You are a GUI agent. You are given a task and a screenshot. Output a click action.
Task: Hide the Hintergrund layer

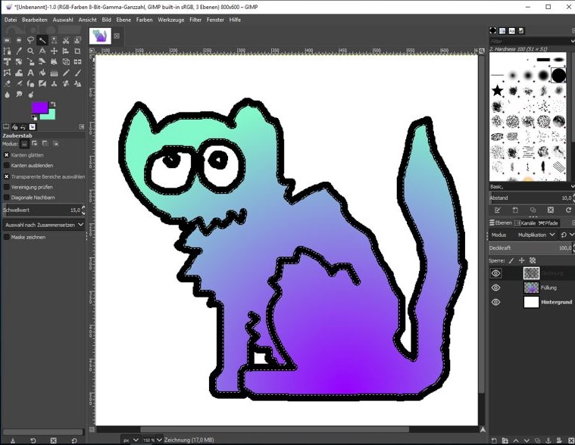point(496,302)
